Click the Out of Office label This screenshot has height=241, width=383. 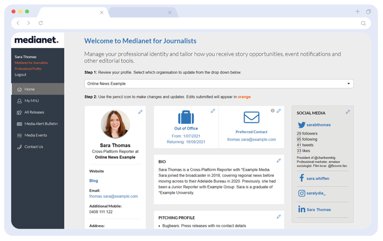click(186, 128)
